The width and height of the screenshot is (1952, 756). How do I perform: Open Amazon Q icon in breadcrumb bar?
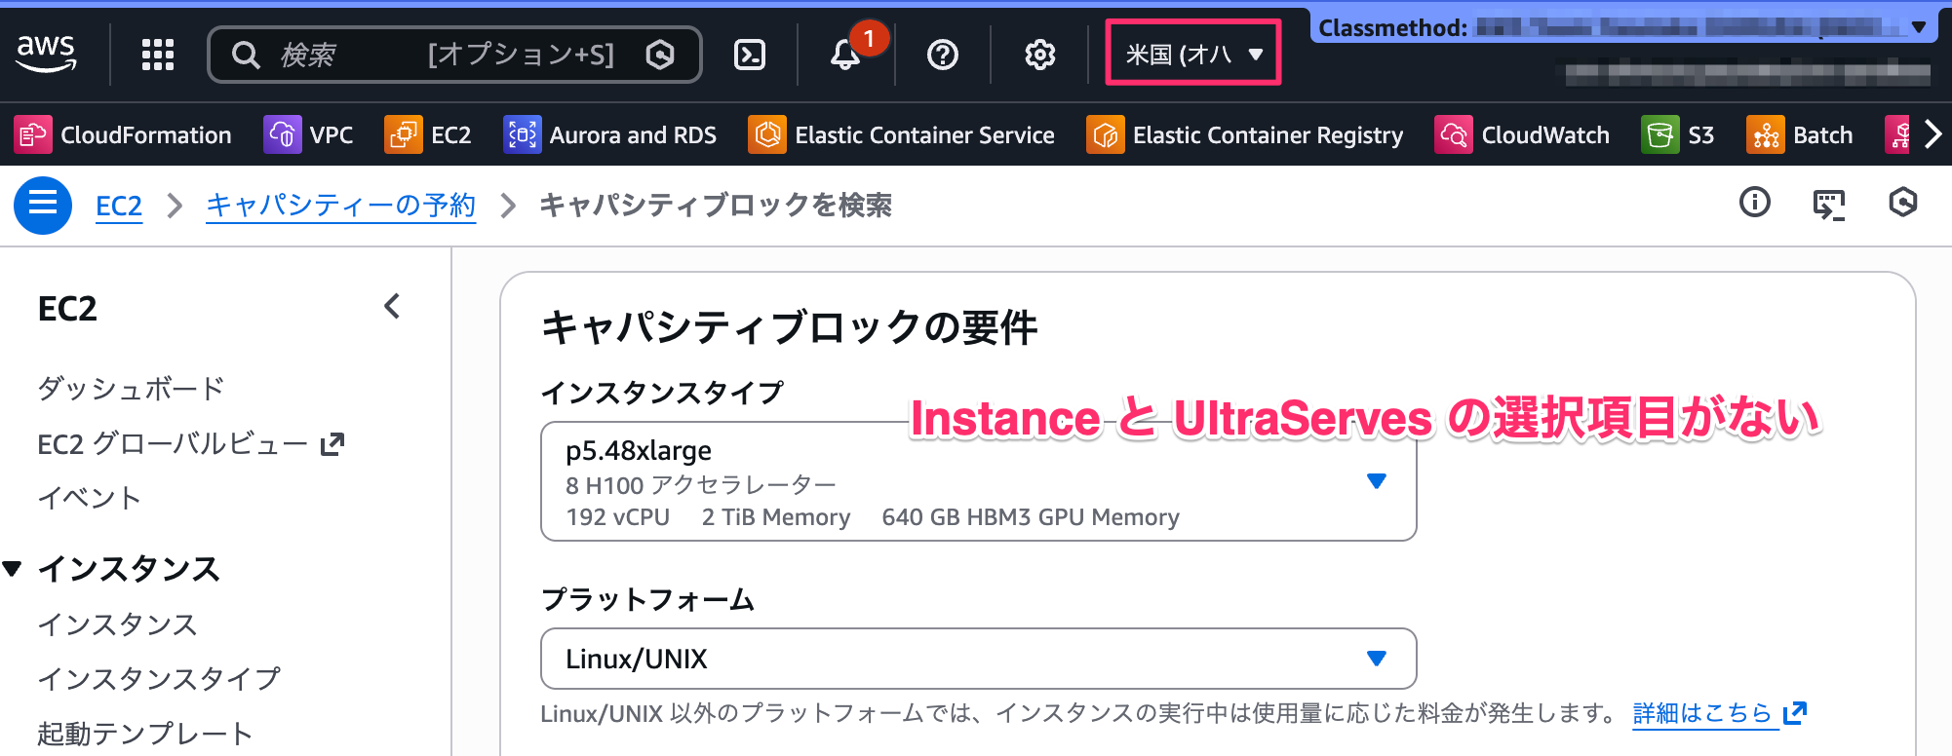click(1903, 203)
